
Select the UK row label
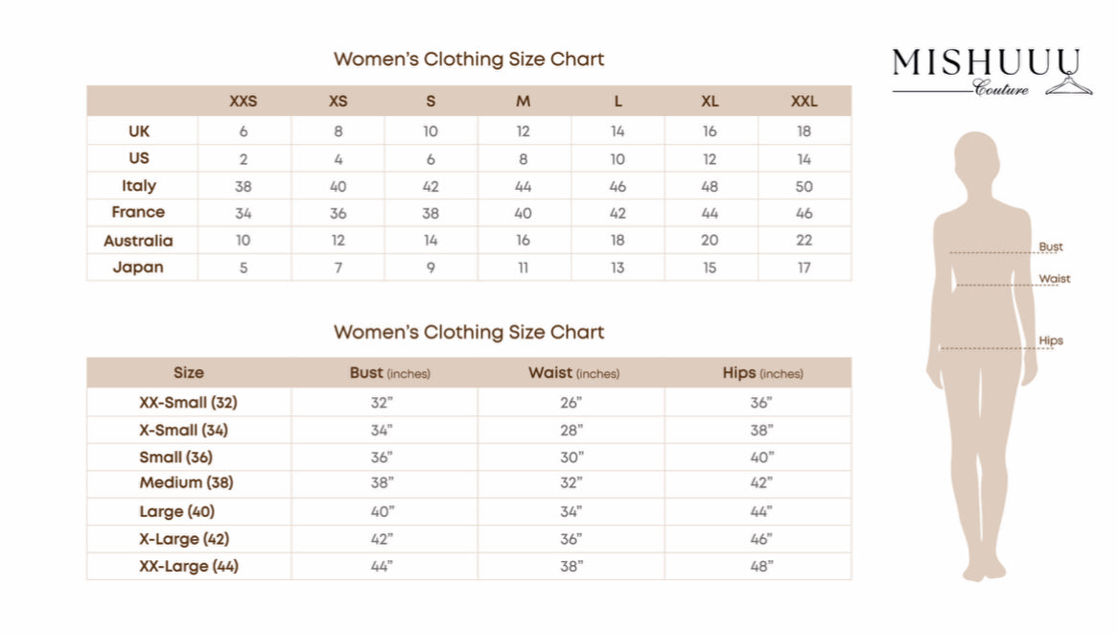click(139, 131)
